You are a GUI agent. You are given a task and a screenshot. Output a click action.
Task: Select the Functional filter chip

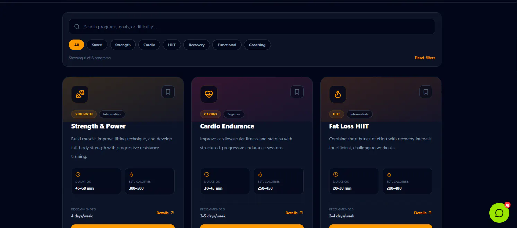[x=227, y=45]
